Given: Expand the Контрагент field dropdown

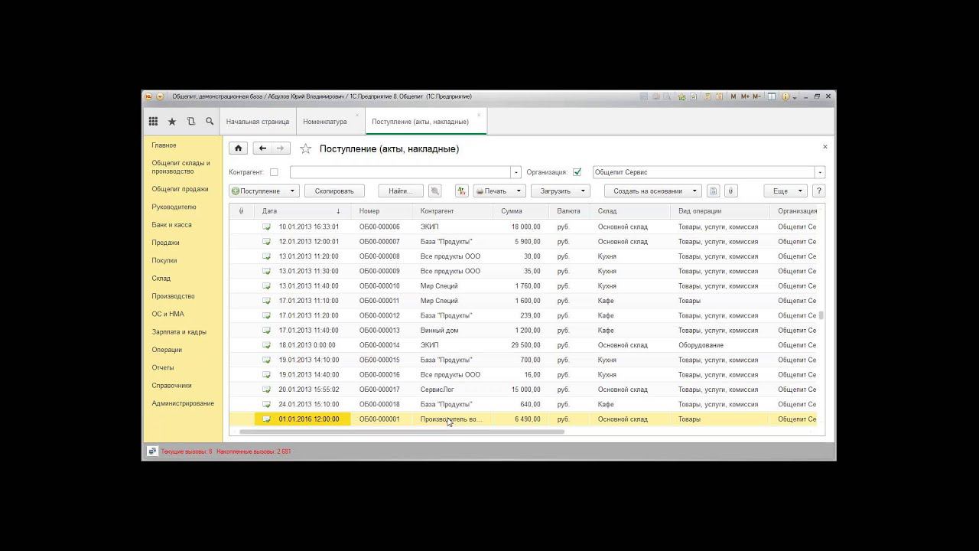Looking at the screenshot, I should [516, 172].
